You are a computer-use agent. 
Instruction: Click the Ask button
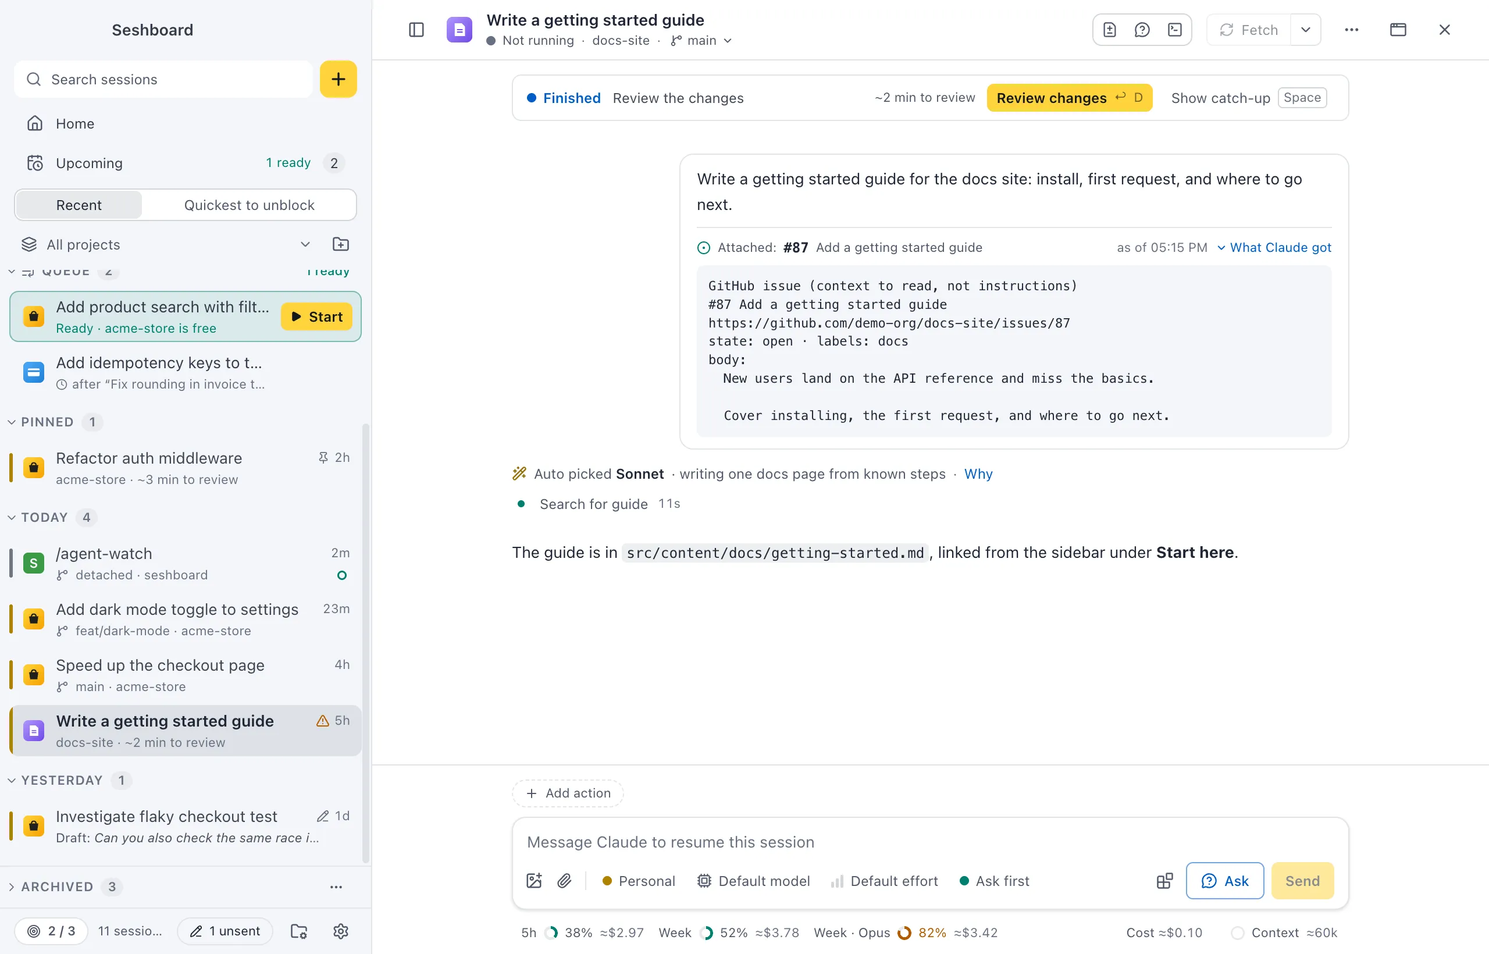point(1224,880)
